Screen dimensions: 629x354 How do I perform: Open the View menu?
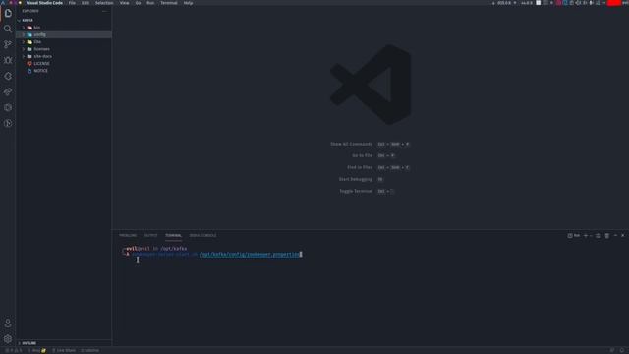(125, 3)
